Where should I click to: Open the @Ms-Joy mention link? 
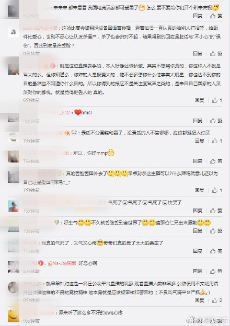[62, 263]
